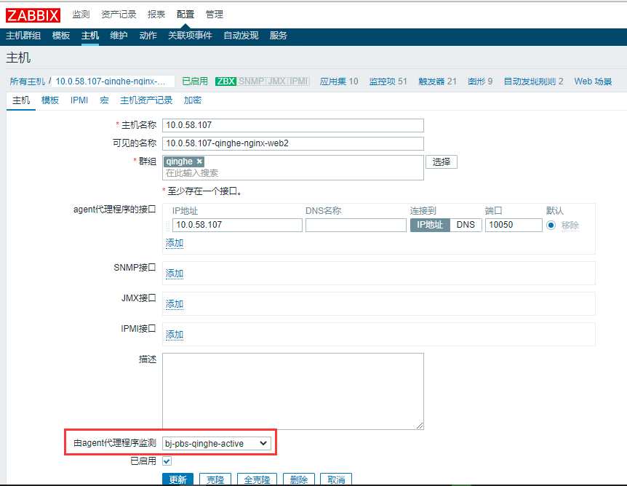This screenshot has width=627, height=486.
Task: Click the 移除 interface link
Action: click(570, 226)
